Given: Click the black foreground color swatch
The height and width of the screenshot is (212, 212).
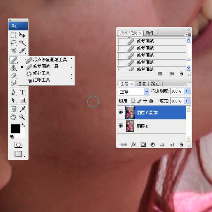Looking at the screenshot, I should (x=15, y=128).
